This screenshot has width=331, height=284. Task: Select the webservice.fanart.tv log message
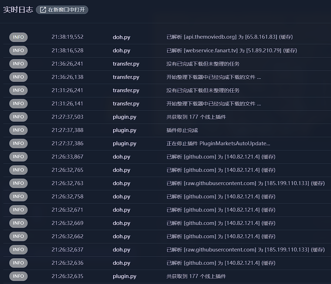tap(232, 51)
